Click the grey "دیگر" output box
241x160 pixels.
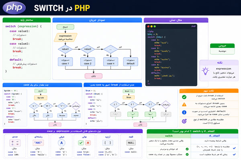[166, 114]
